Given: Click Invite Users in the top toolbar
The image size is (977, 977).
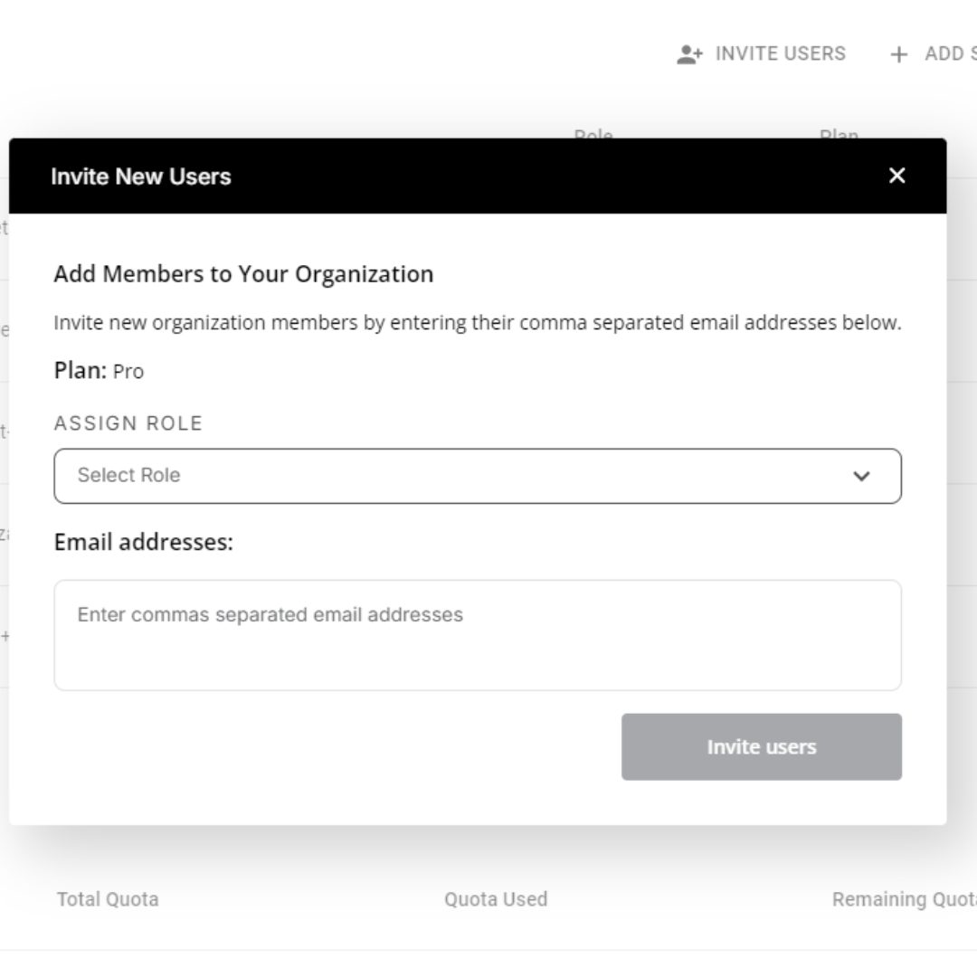Looking at the screenshot, I should point(780,53).
